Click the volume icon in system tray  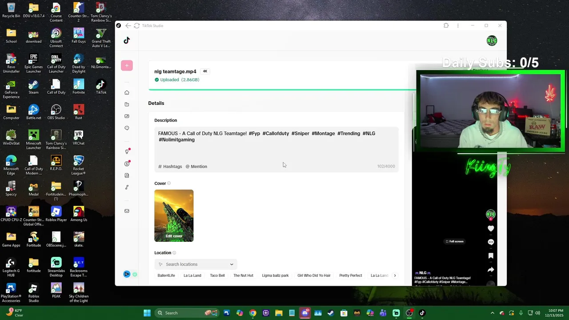(x=537, y=313)
